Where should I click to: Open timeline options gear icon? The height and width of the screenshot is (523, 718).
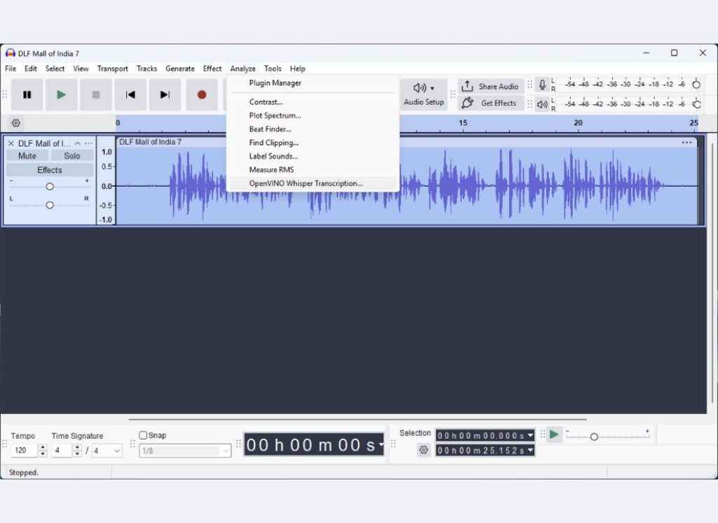(x=16, y=123)
